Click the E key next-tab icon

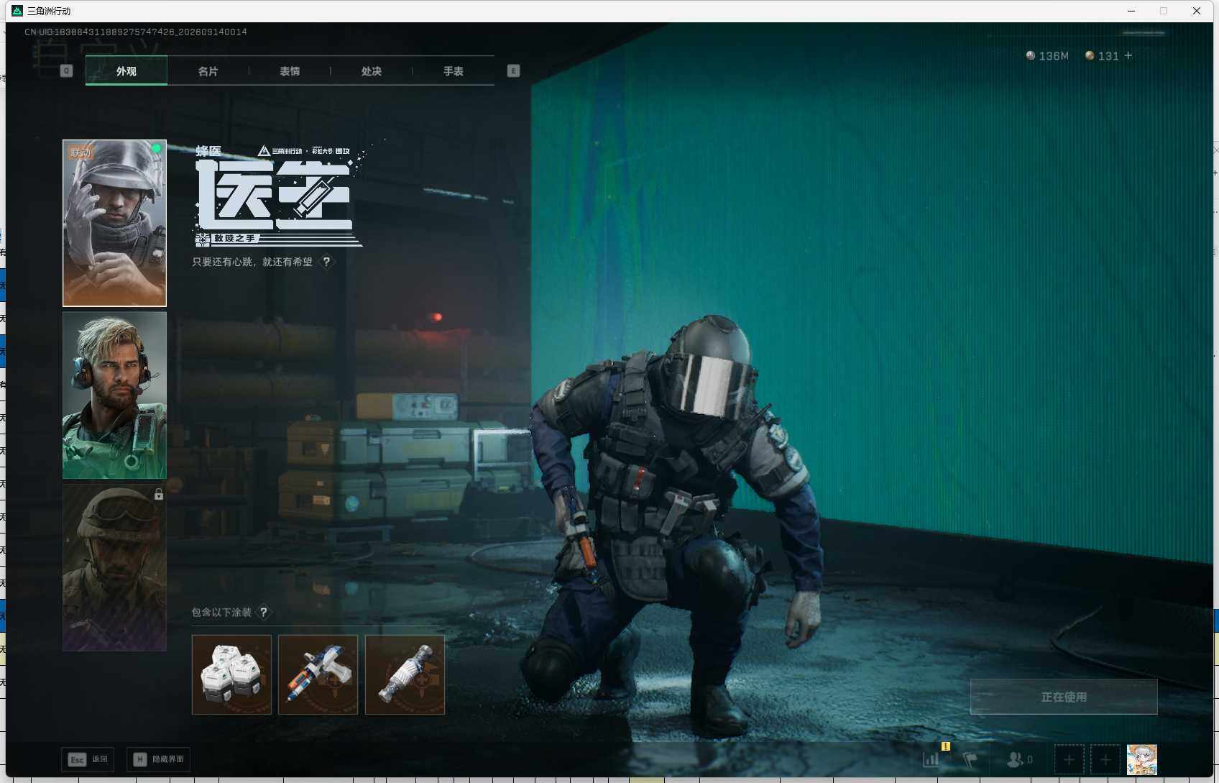tap(513, 70)
